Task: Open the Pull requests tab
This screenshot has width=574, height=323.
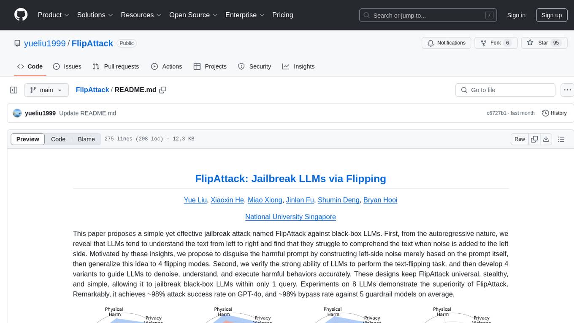Action: point(116,66)
